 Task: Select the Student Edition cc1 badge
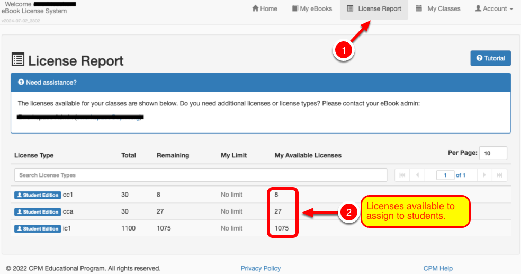pyautogui.click(x=38, y=195)
